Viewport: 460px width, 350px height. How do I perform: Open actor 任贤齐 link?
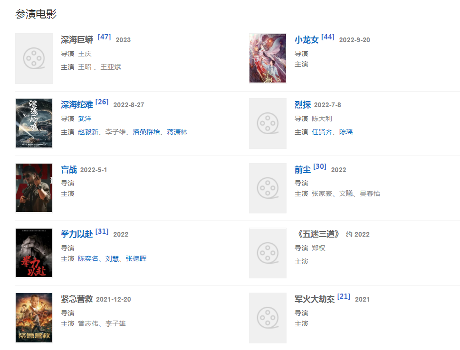click(x=322, y=132)
